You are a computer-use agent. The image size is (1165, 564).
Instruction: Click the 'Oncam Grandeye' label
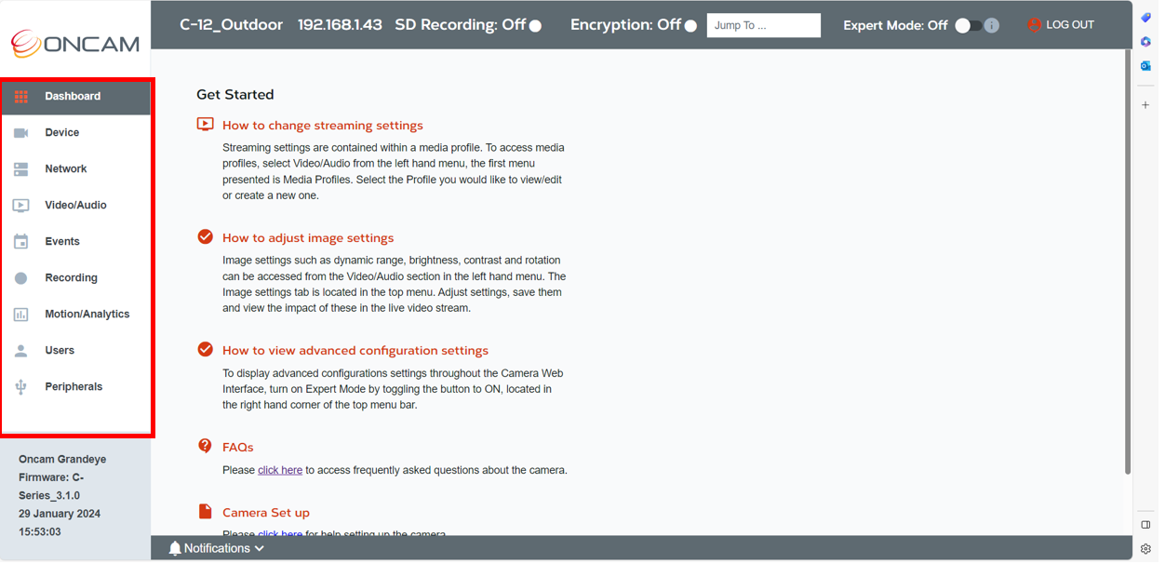[x=62, y=460]
